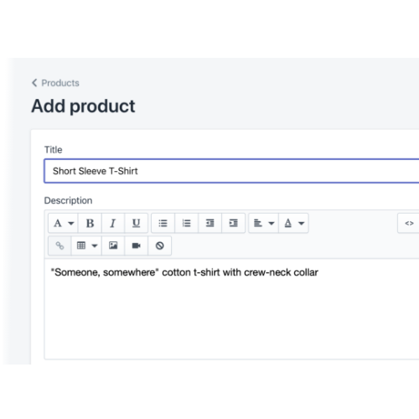Image resolution: width=419 pixels, height=419 pixels.
Task: Insert a bulleted list
Action: coord(163,223)
